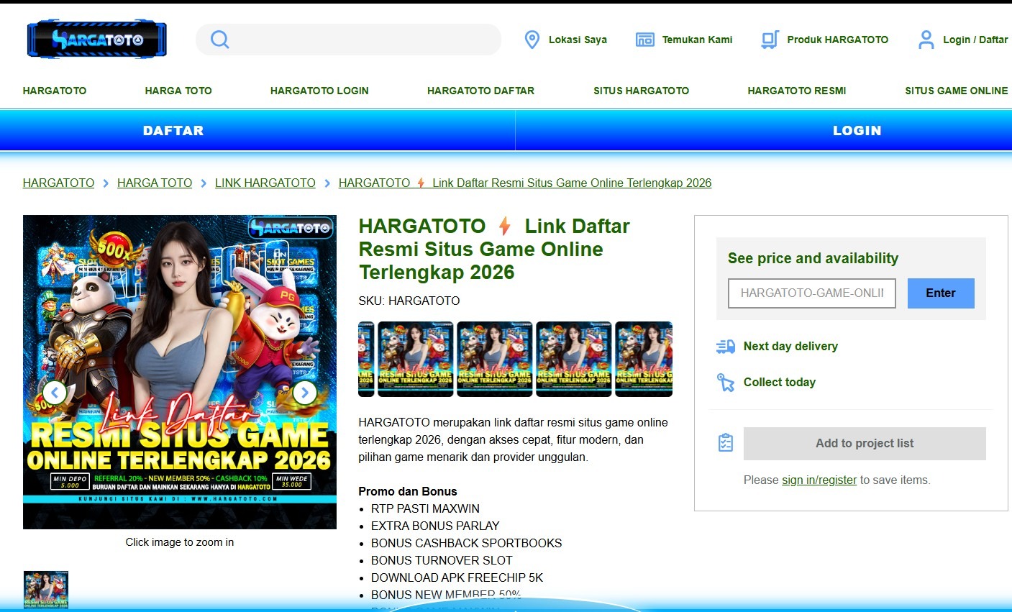
Task: Show previous product image with left arrow
Action: coord(55,393)
